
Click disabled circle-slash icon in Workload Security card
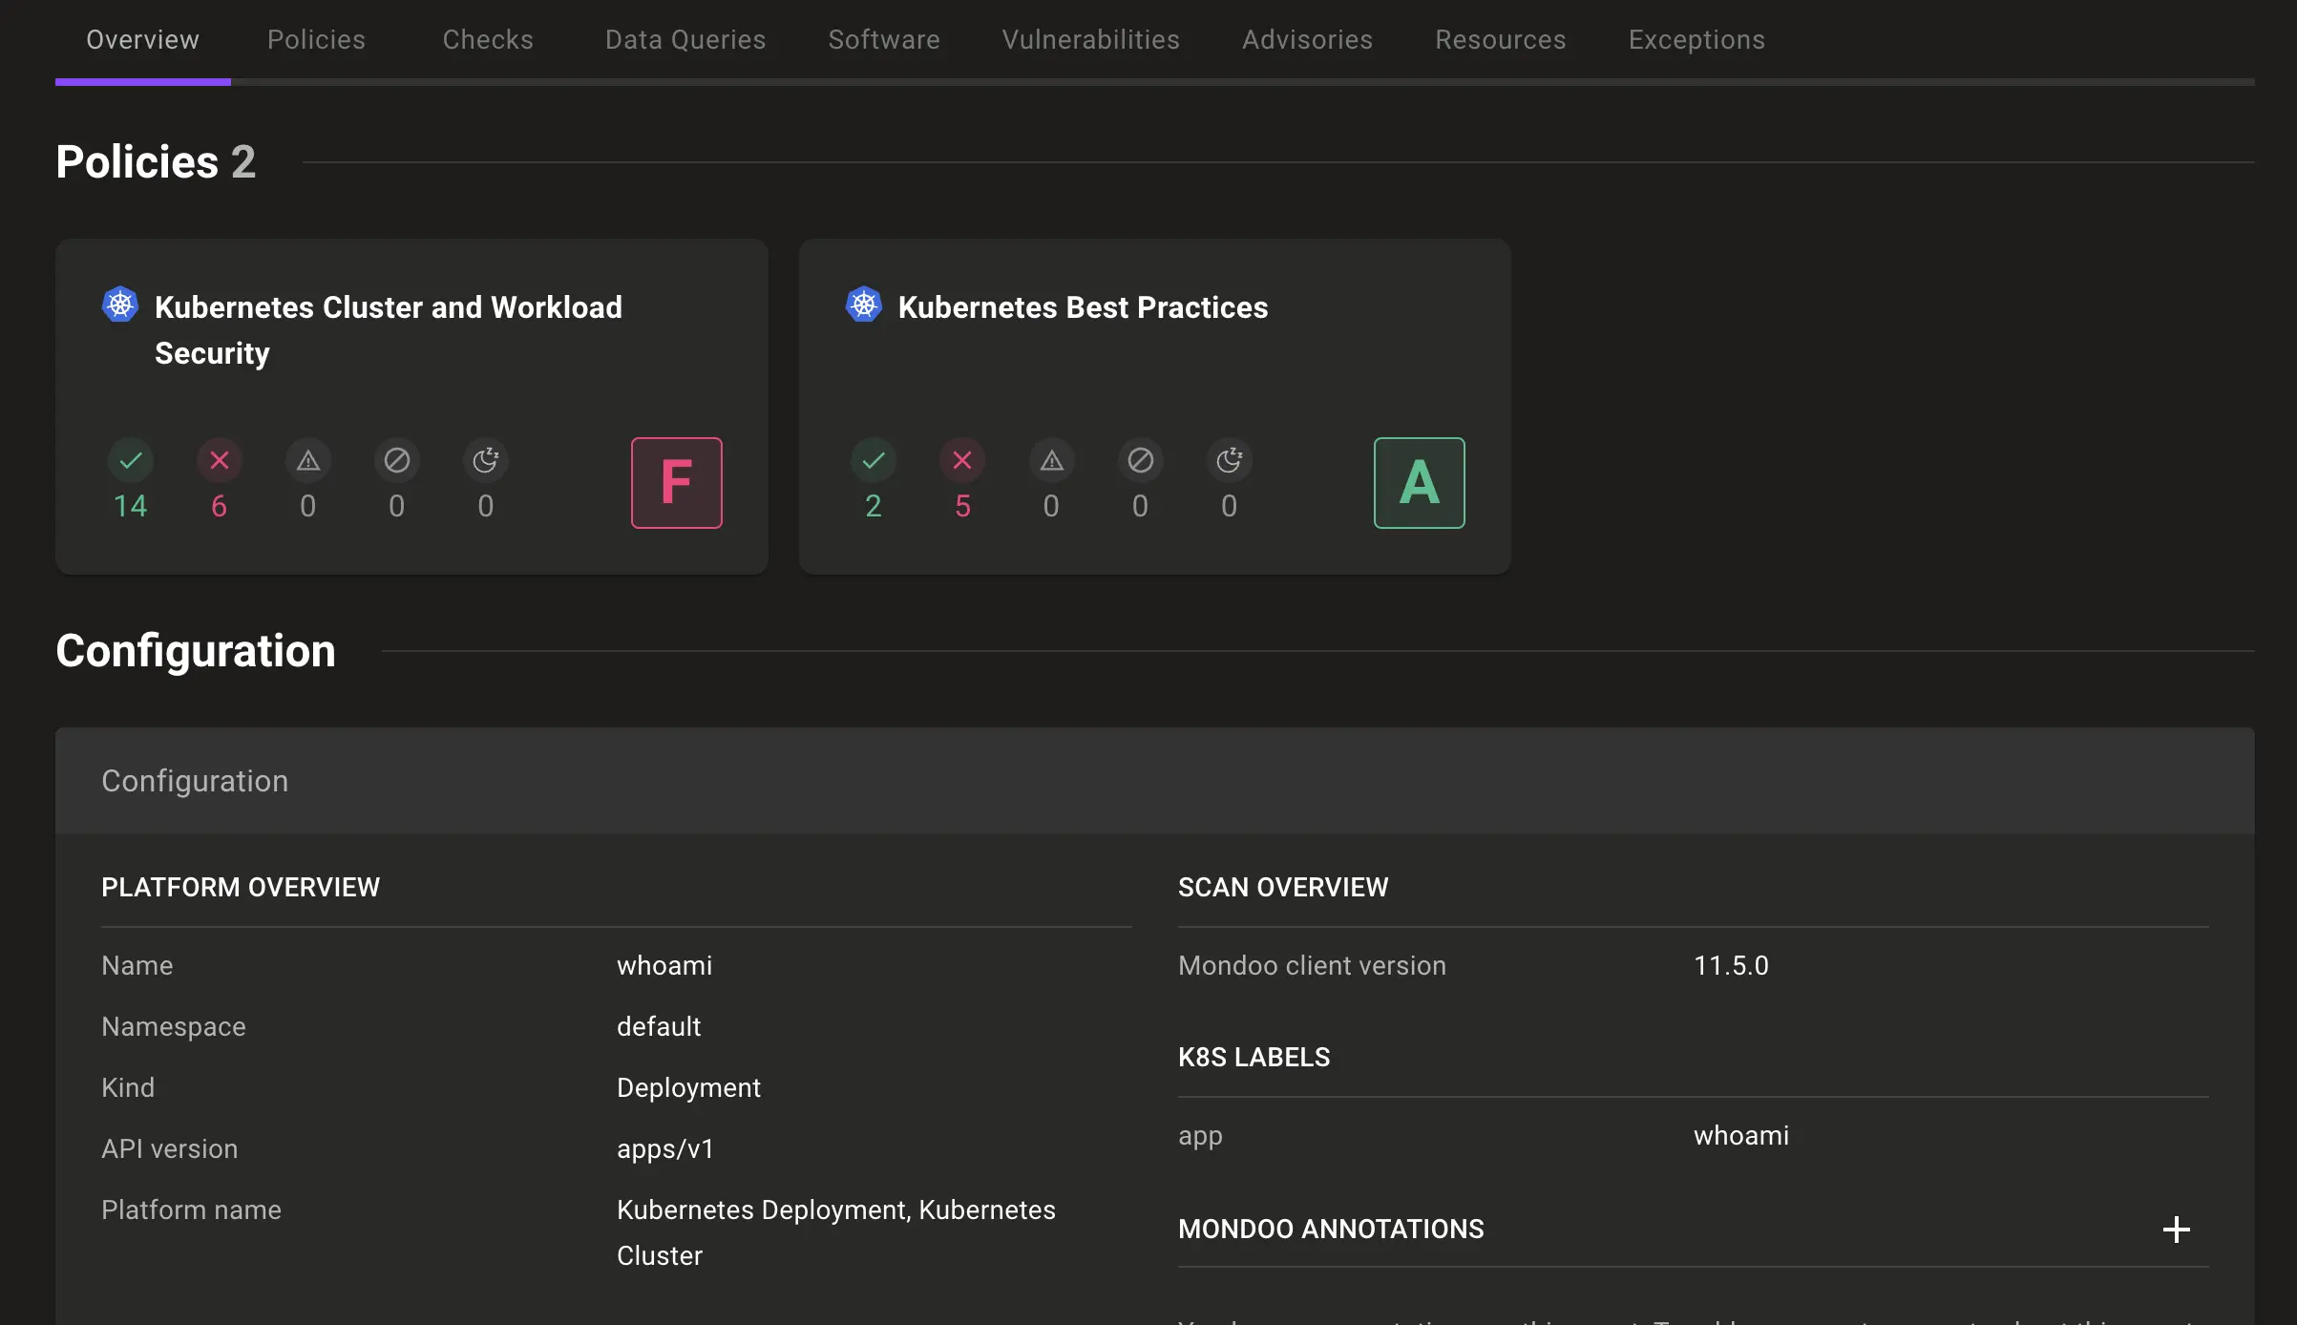coord(397,461)
